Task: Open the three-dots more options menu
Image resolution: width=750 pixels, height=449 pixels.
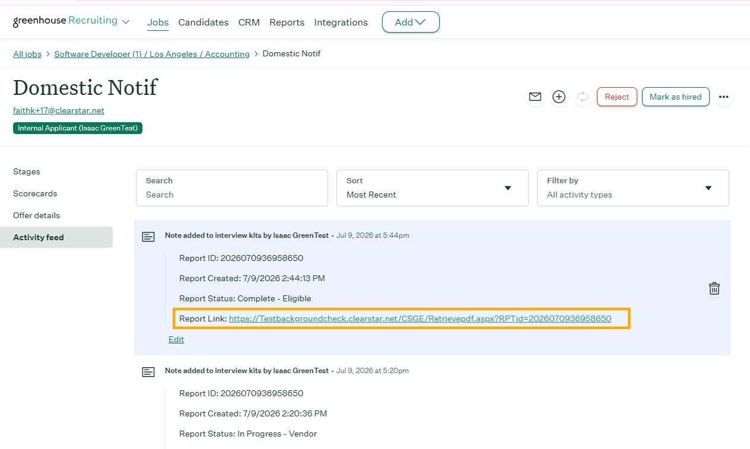Action: [x=723, y=97]
